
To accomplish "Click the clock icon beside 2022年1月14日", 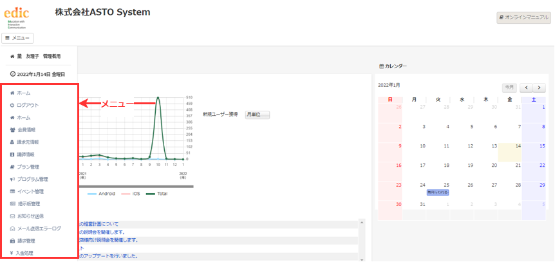I will click(x=13, y=75).
